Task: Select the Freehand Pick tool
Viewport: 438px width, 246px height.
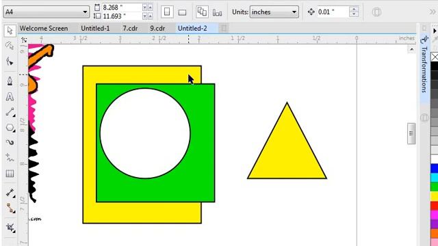Action: click(x=10, y=46)
